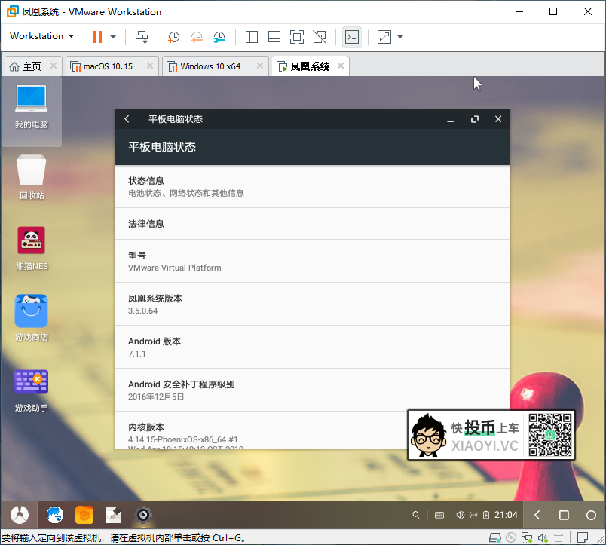Viewport: 606px width, 545px height.
Task: Click the Pause virtual machine button
Action: click(97, 37)
